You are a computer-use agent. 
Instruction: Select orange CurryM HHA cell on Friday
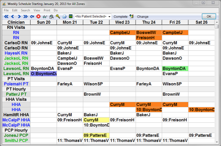tap(175, 105)
